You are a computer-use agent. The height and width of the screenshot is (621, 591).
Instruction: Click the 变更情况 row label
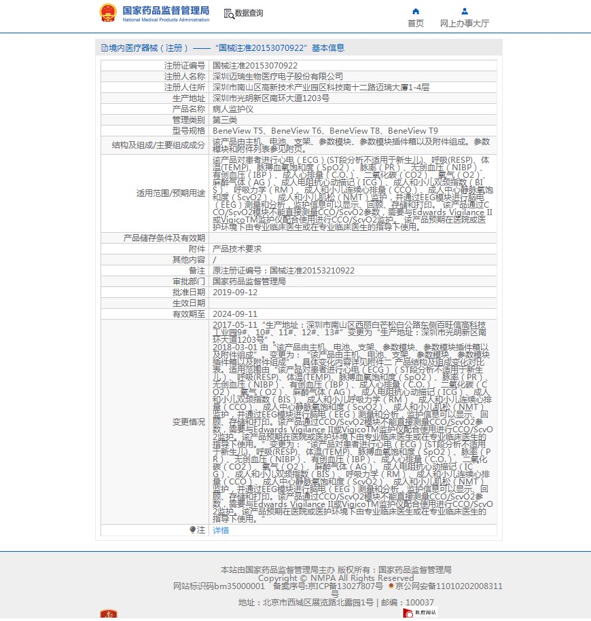click(189, 422)
